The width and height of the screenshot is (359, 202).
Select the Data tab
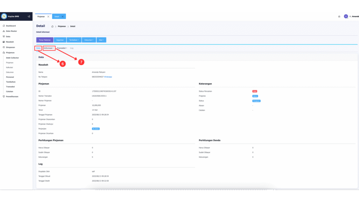pyautogui.click(x=38, y=48)
